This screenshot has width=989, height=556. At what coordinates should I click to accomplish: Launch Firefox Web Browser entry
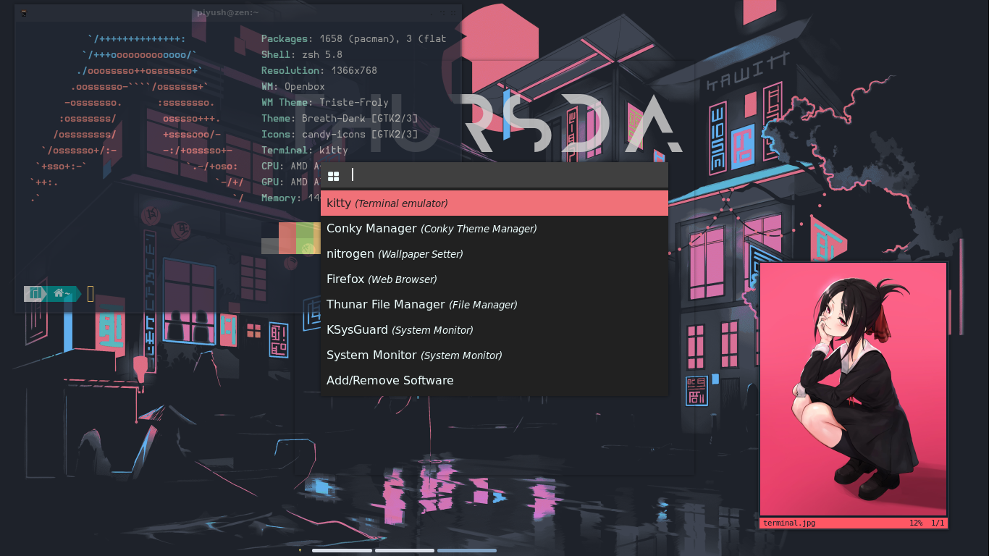click(494, 279)
